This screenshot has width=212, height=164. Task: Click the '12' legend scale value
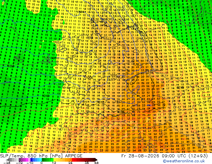coord(54,163)
